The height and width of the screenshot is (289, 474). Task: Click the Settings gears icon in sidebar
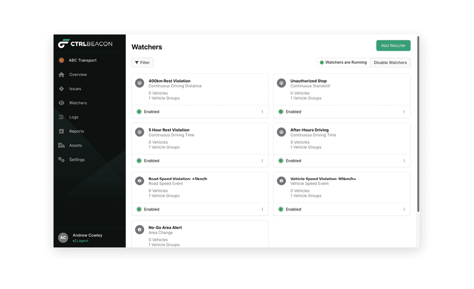click(x=61, y=160)
